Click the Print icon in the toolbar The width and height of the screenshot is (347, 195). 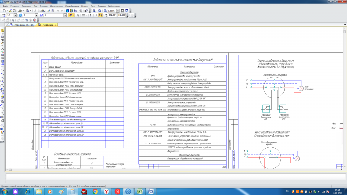(x=20, y=11)
